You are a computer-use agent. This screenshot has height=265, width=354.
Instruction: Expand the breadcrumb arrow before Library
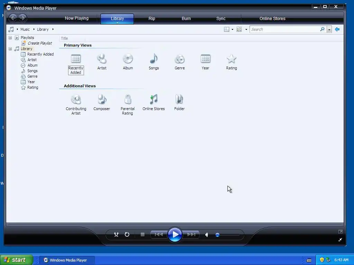tap(34, 29)
